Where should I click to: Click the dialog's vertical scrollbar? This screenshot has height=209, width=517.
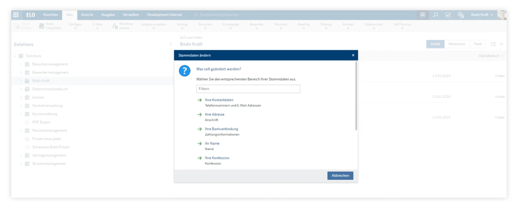click(x=356, y=96)
